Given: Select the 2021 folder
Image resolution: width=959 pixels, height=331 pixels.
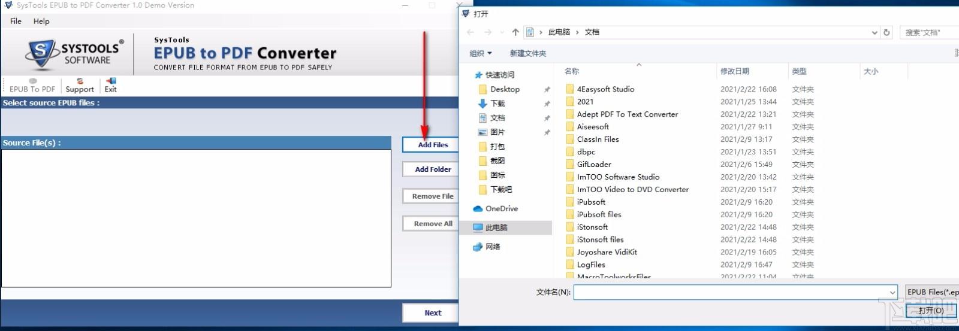Looking at the screenshot, I should pos(585,102).
